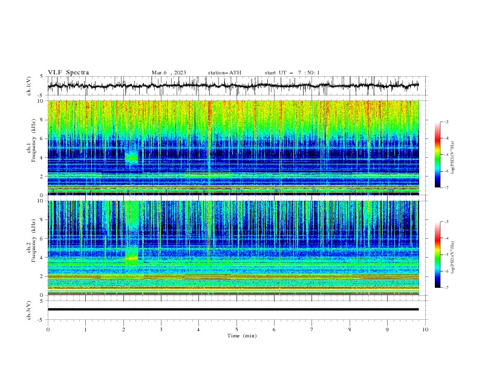
Task: Select the "station=ATH" header text
Action: coord(224,73)
